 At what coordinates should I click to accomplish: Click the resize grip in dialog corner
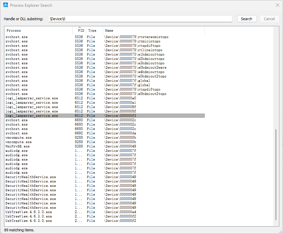click(281, 232)
